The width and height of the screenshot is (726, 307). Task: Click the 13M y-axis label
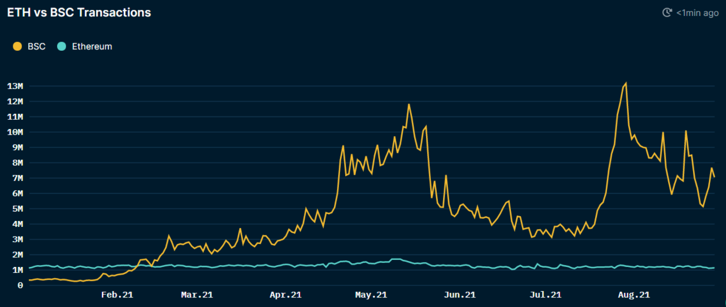pos(15,86)
